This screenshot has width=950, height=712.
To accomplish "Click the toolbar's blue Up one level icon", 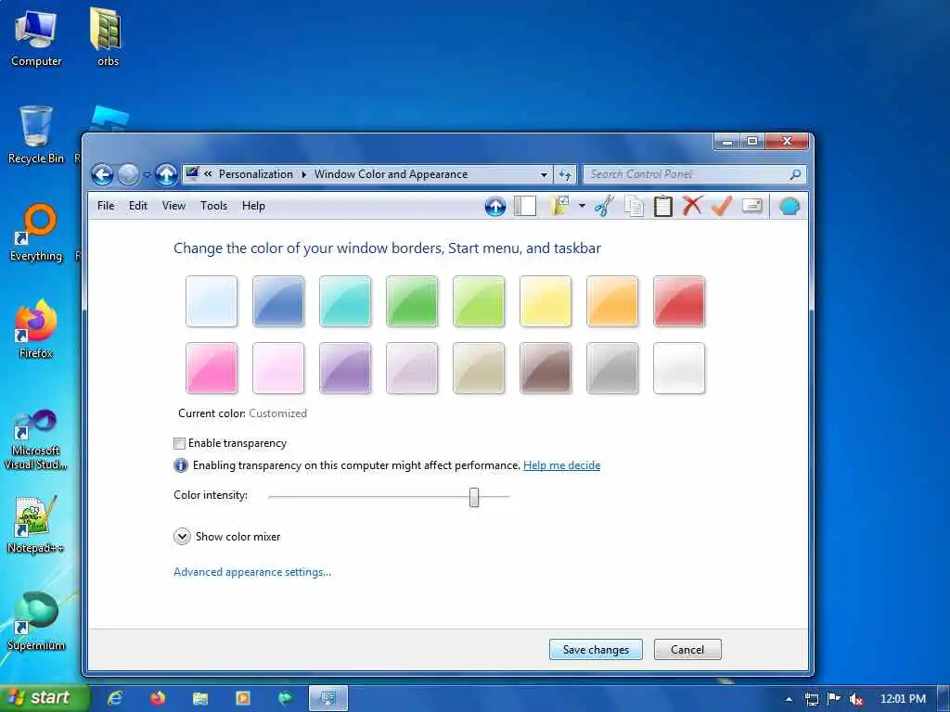I will pyautogui.click(x=495, y=207).
